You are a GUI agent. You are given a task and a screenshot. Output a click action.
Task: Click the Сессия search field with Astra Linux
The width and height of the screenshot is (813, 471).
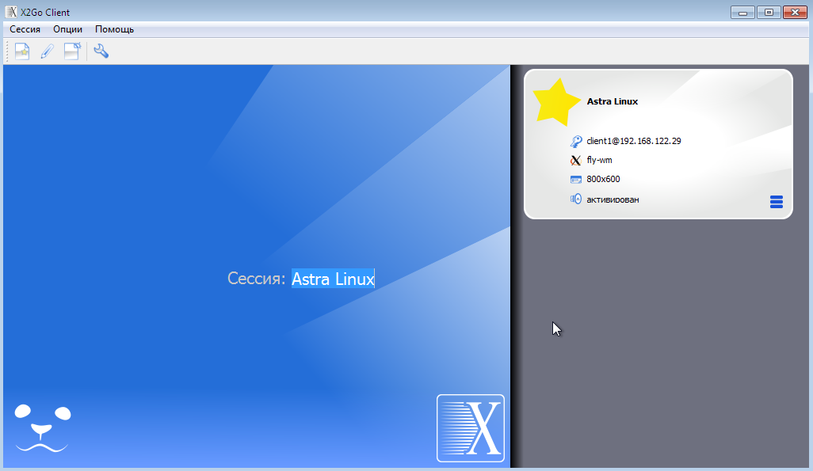pyautogui.click(x=332, y=279)
